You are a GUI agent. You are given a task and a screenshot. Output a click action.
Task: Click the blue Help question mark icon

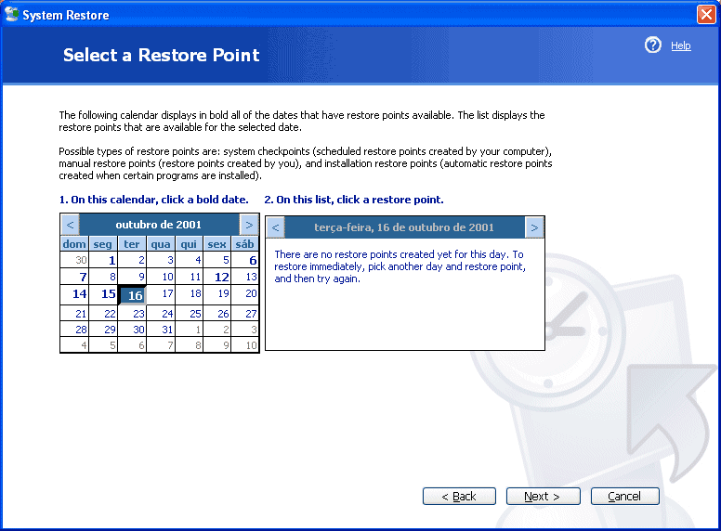tap(653, 45)
